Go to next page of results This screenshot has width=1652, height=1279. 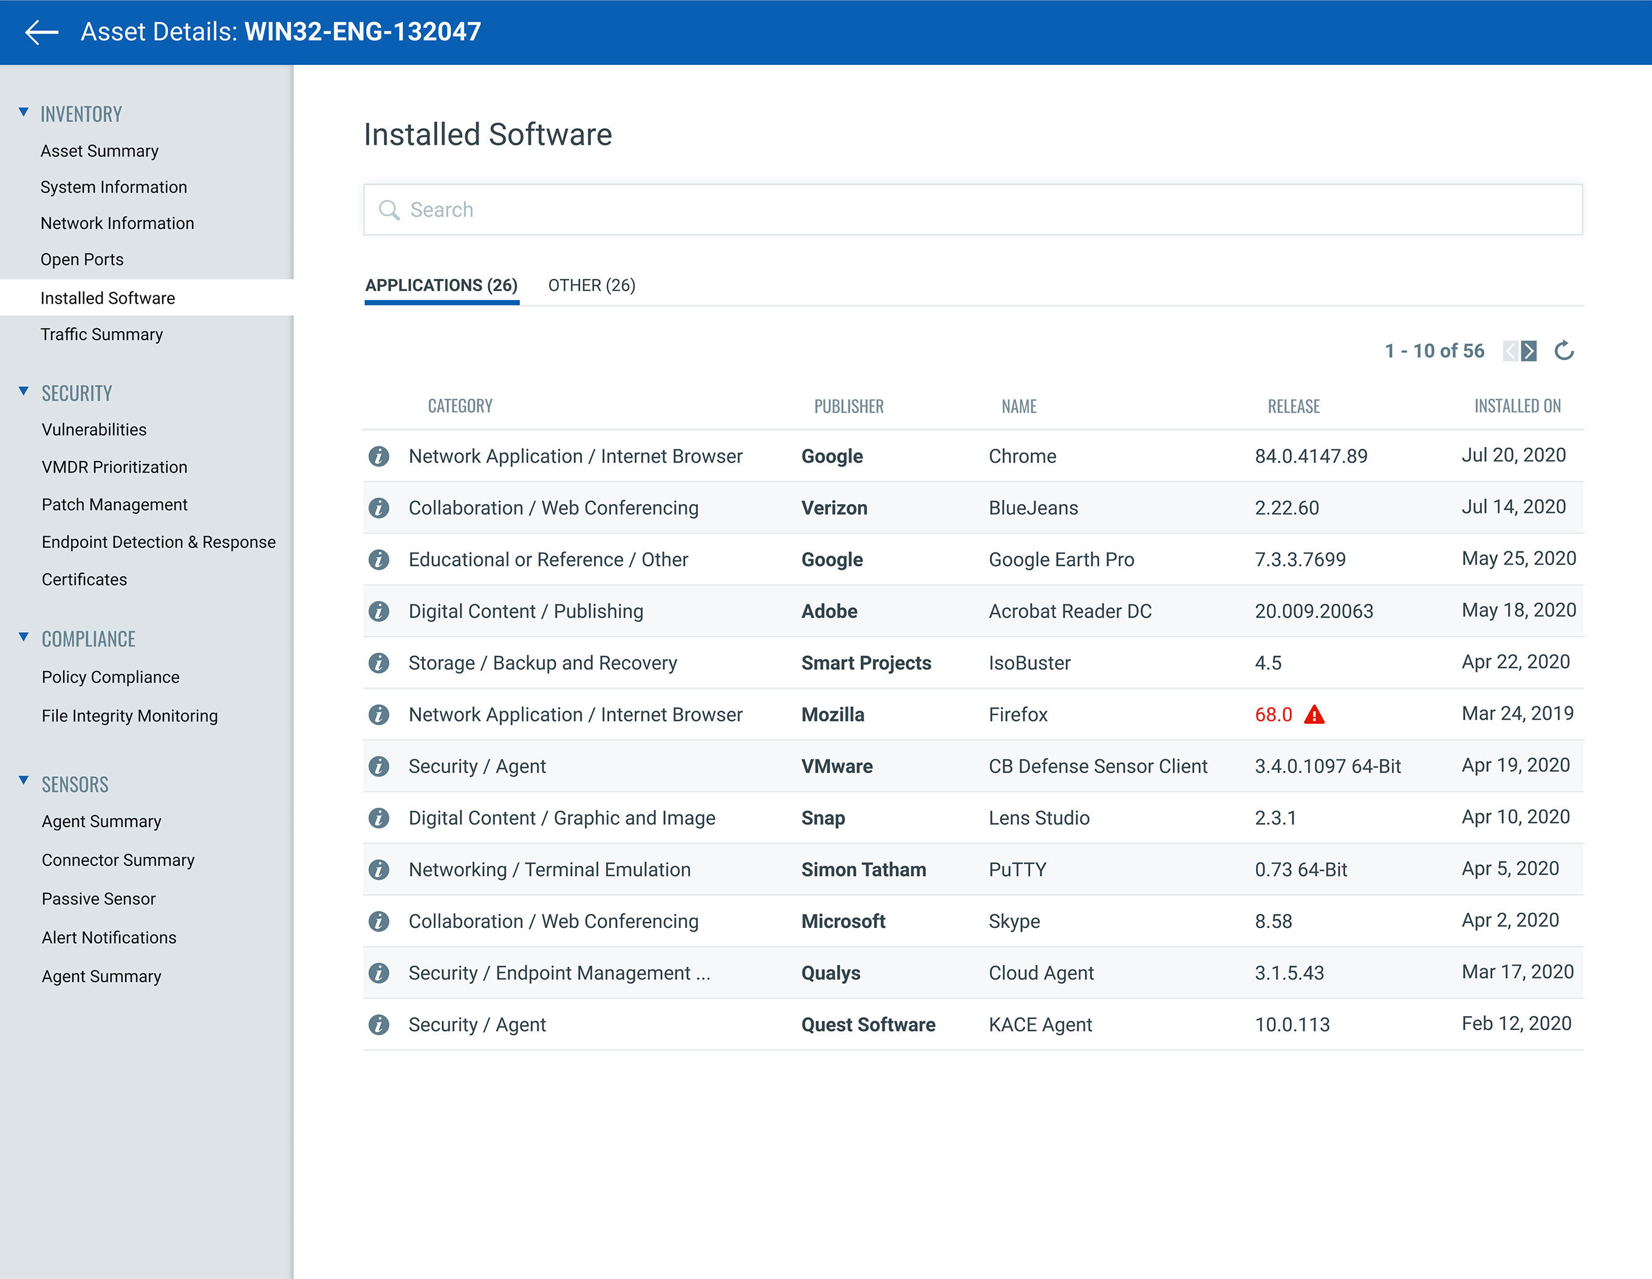1529,351
